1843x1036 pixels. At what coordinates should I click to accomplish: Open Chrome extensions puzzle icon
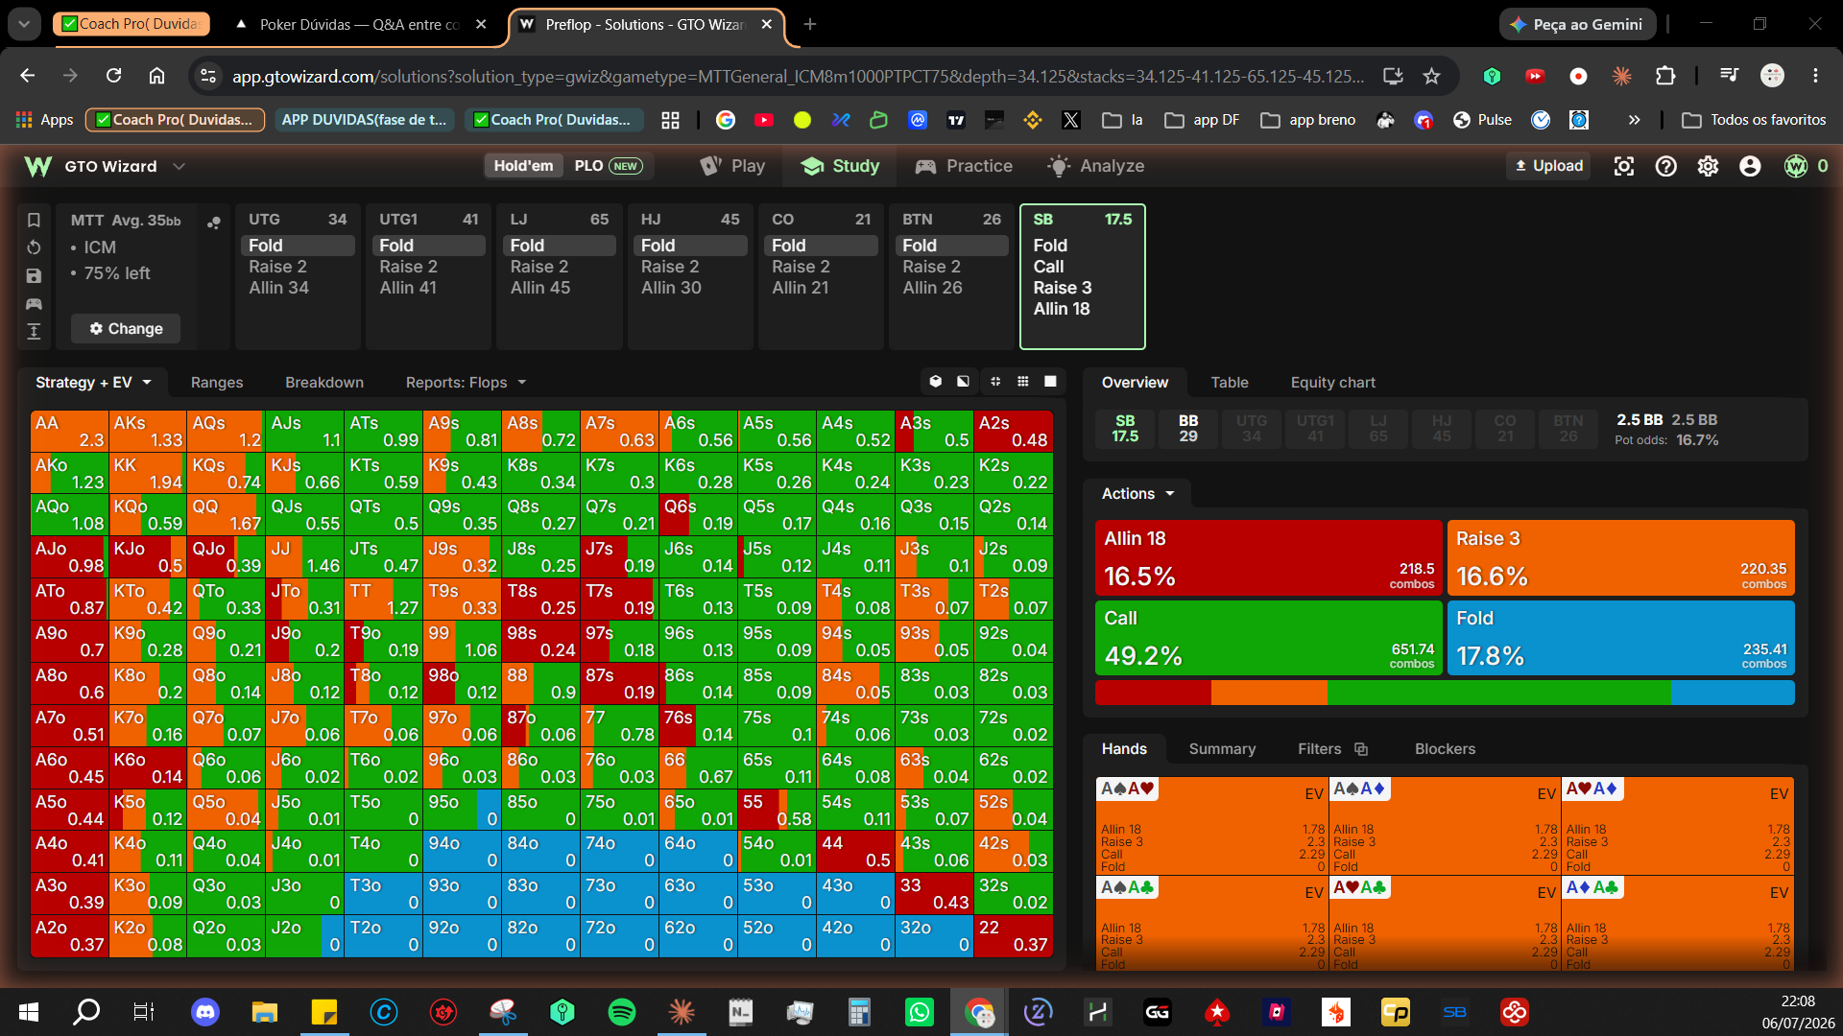(x=1665, y=76)
